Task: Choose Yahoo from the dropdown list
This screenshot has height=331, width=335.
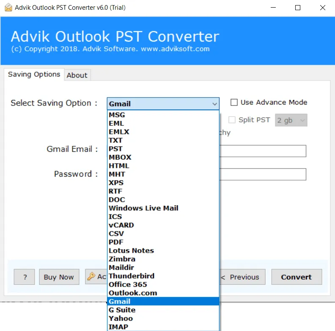Action: (163, 318)
